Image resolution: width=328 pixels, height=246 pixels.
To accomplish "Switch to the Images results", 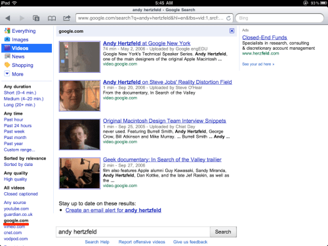I will (20, 39).
